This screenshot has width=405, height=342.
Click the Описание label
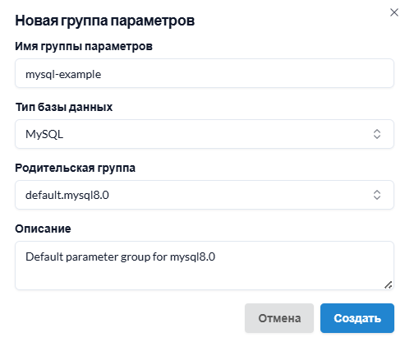43,229
